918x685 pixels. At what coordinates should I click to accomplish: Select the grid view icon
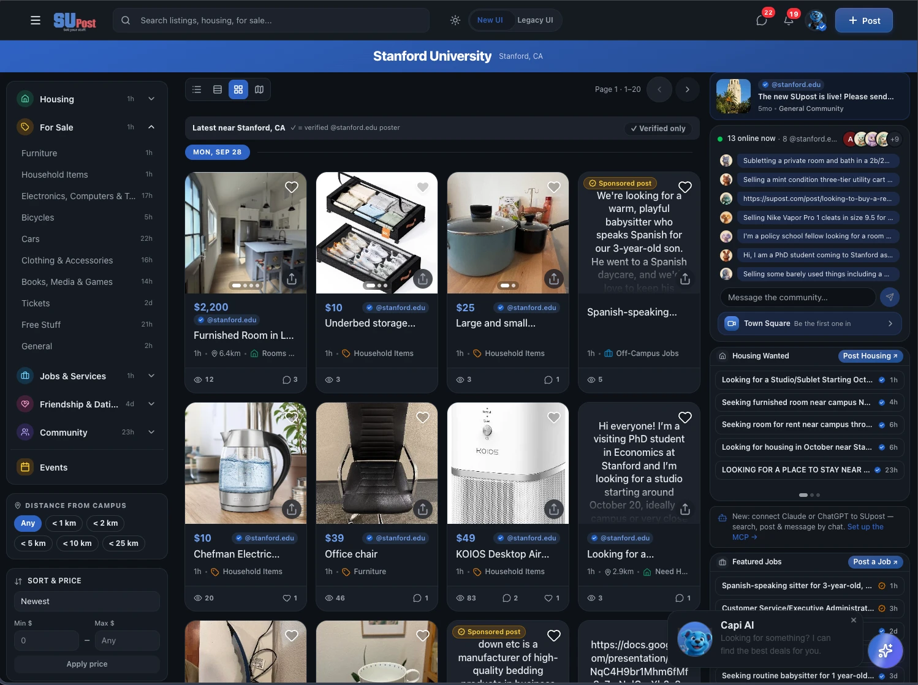click(238, 89)
